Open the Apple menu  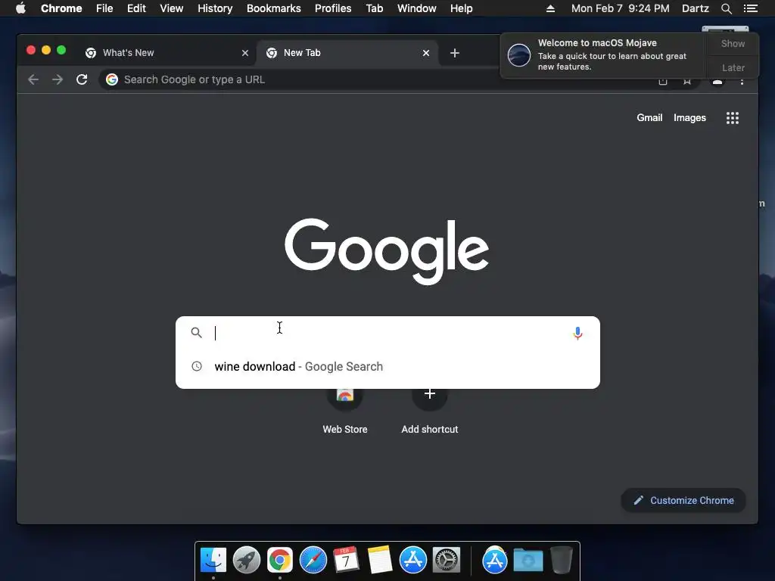pos(20,8)
